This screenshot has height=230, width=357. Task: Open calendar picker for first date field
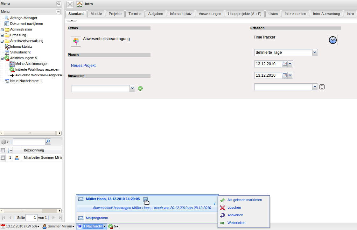[285, 64]
